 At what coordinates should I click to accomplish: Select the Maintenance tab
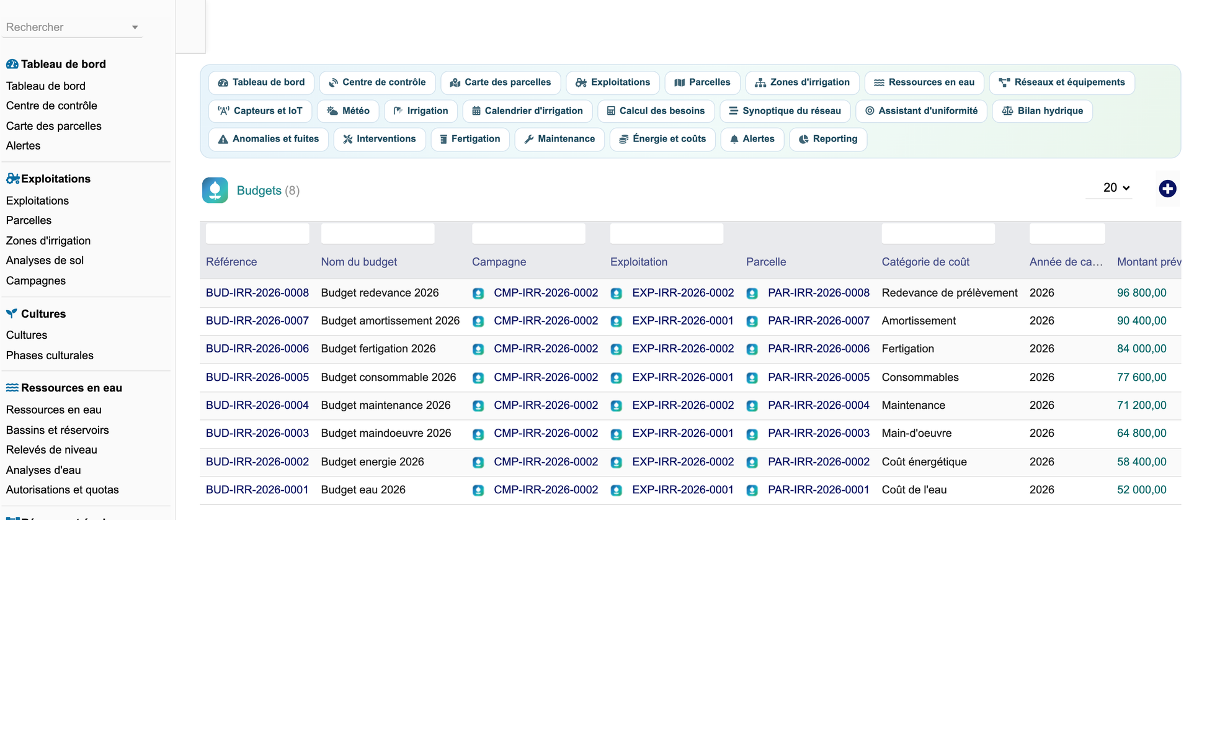[559, 139]
